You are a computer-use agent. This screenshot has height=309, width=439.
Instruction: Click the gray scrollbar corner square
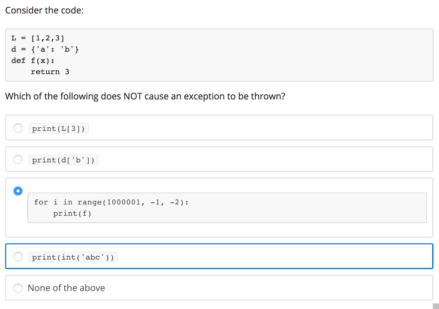point(436,306)
